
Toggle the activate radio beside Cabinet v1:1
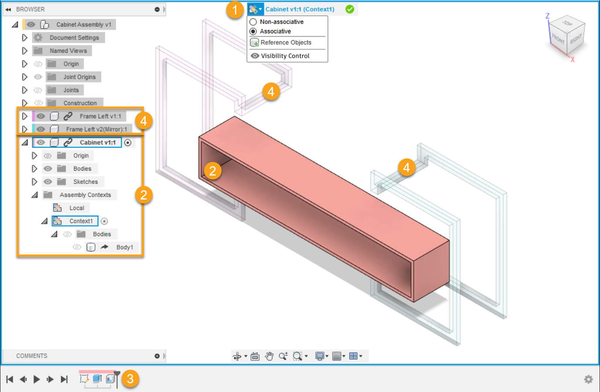point(128,143)
